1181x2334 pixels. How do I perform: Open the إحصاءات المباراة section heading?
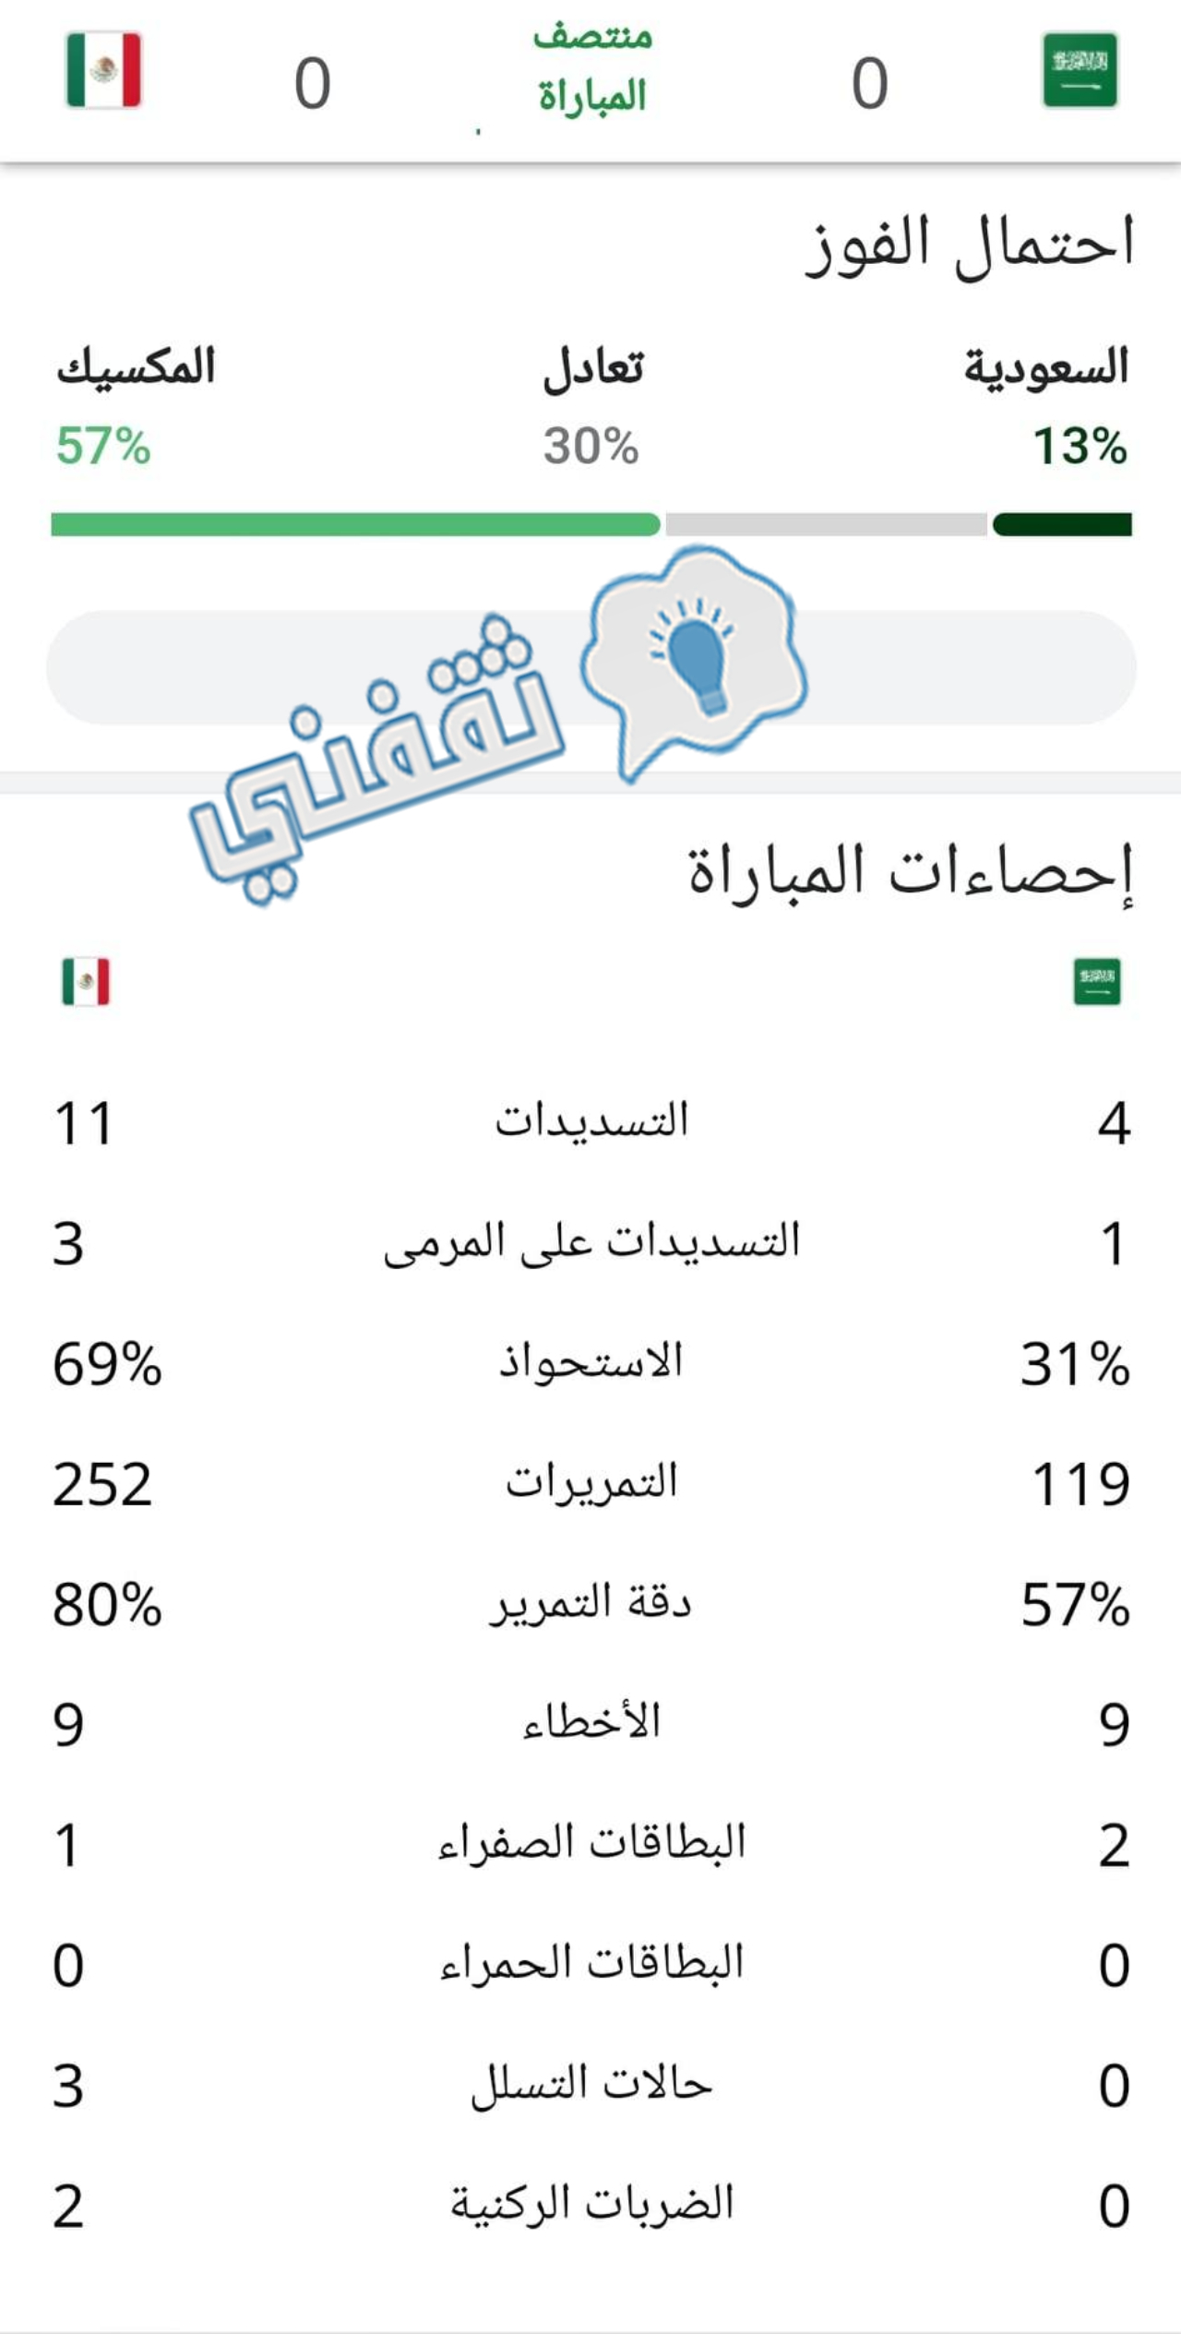(x=910, y=873)
